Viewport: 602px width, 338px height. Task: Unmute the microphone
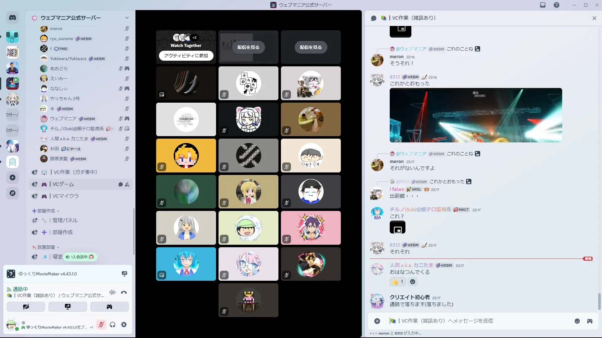pos(101,325)
